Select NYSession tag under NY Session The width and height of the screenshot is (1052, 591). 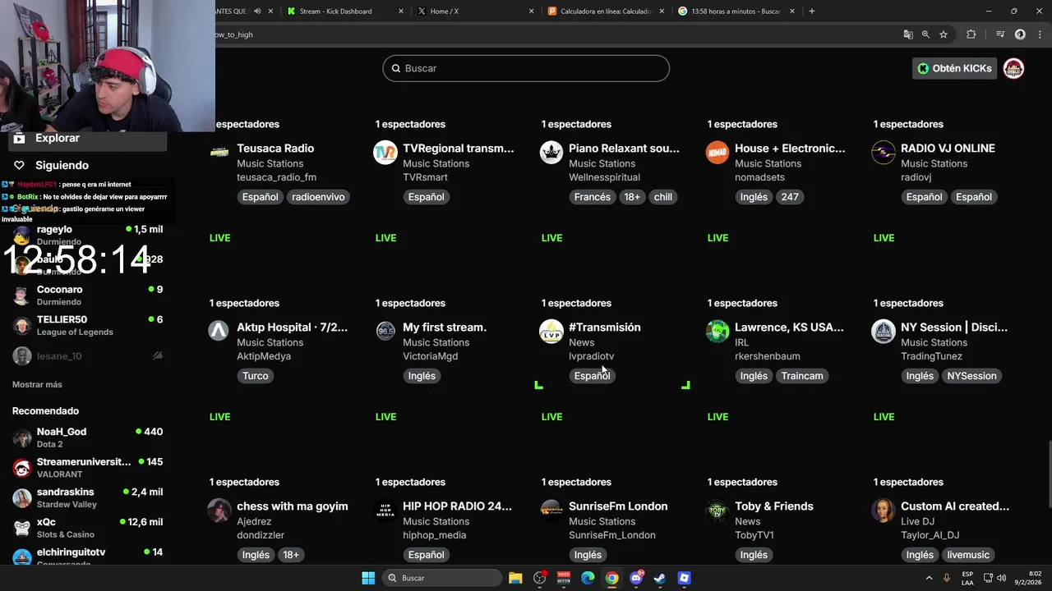(971, 375)
